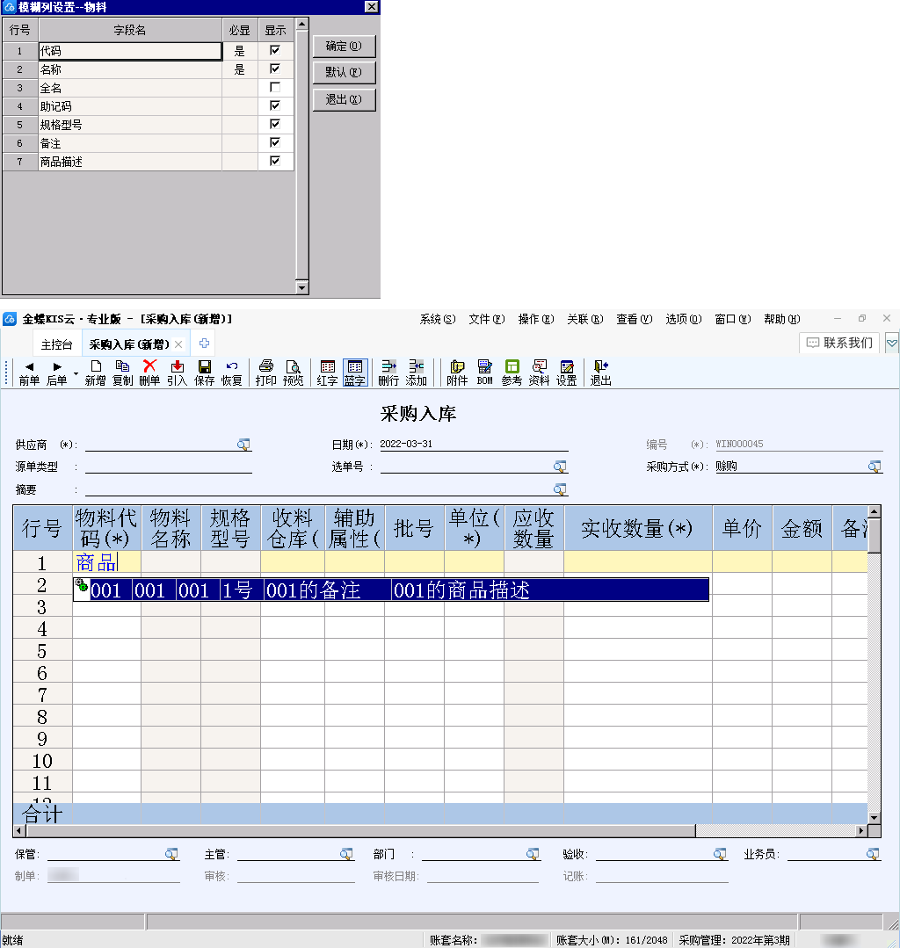Viewport: 900px width, 948px height.
Task: Save the document with 保存 icon
Action: point(205,373)
